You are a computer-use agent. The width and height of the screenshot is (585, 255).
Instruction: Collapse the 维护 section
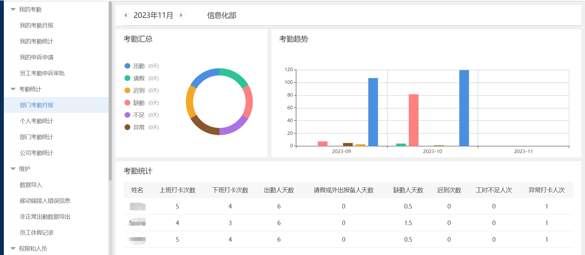click(13, 169)
